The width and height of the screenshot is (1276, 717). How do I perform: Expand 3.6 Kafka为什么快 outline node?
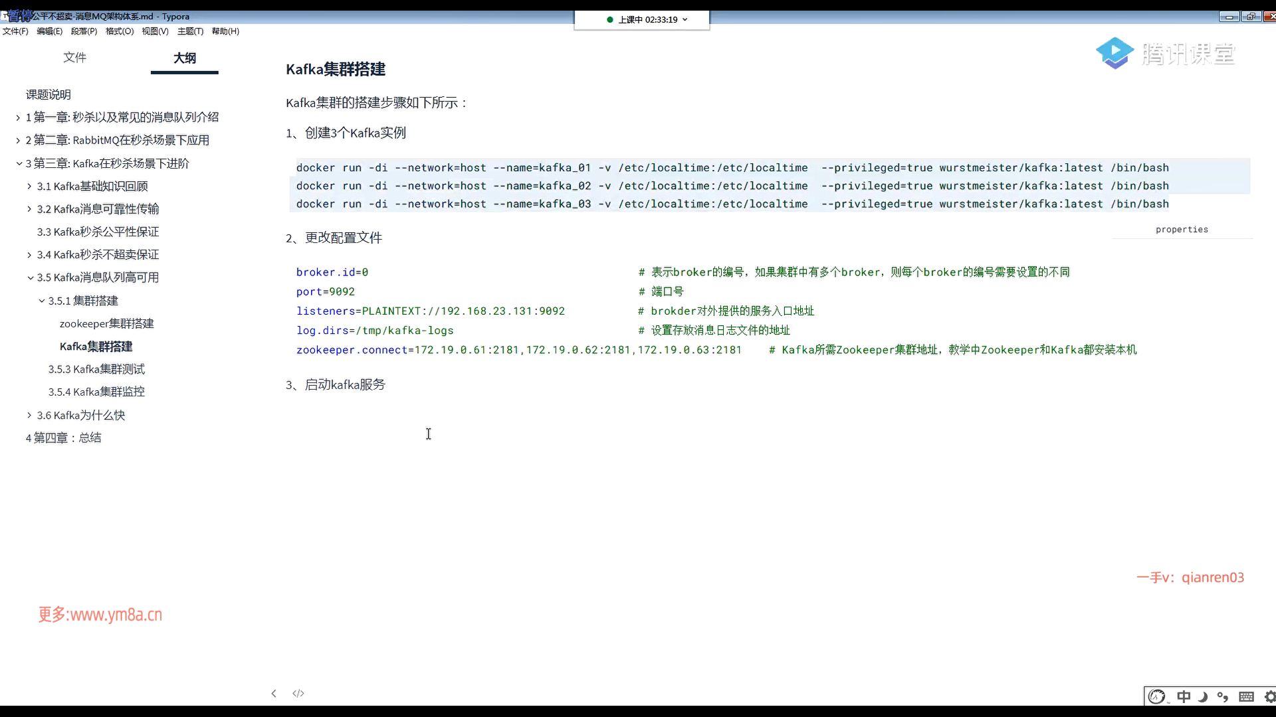(x=29, y=415)
